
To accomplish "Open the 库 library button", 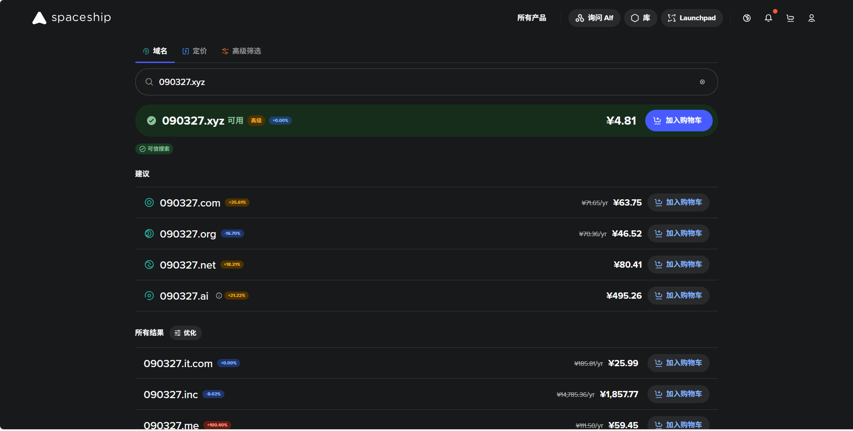I will (x=640, y=18).
